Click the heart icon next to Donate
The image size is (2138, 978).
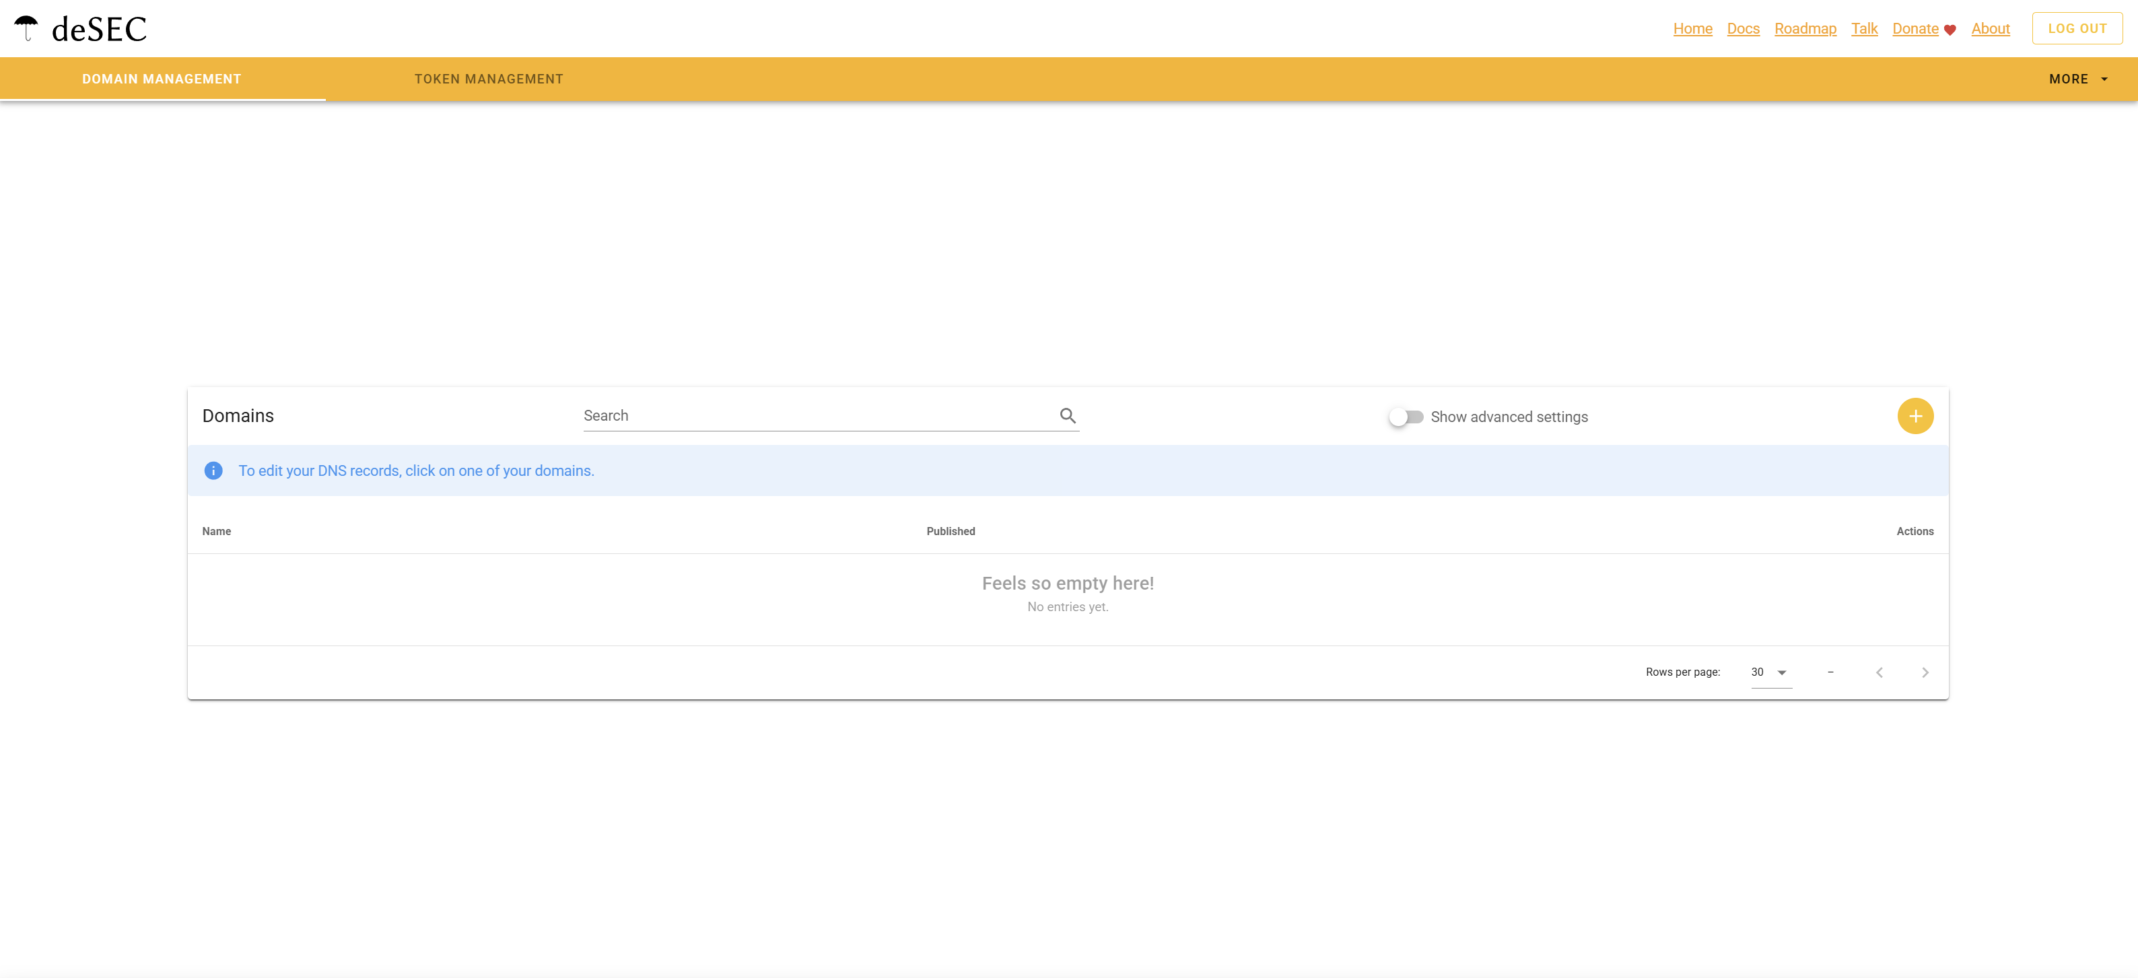1950,29
